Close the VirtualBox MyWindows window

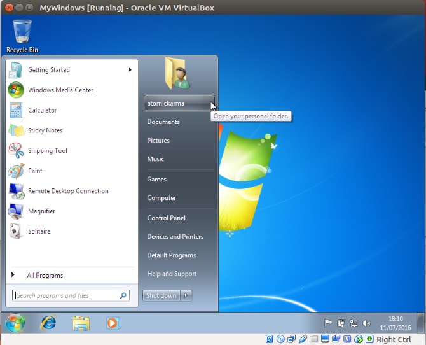tap(9, 8)
